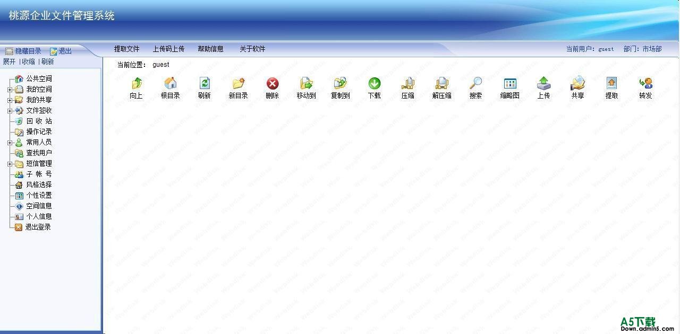Open 公共空间 in the sidebar tree

pos(39,78)
